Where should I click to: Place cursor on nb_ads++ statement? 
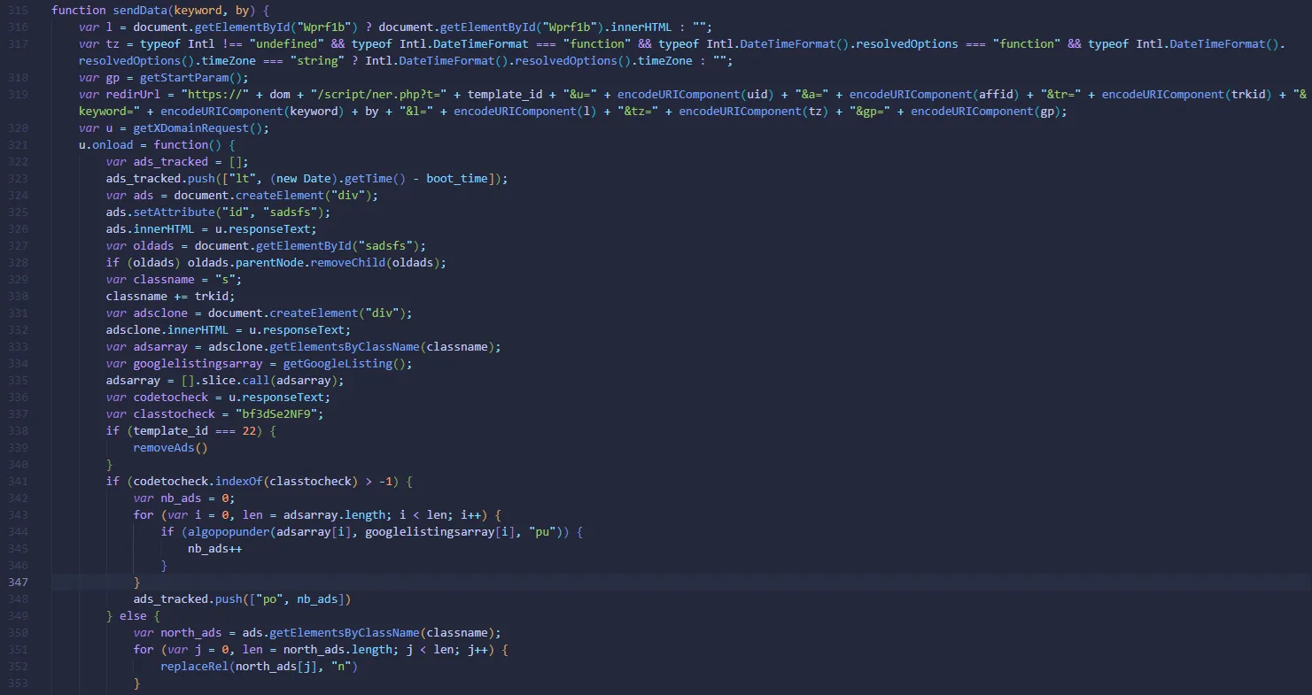point(214,549)
